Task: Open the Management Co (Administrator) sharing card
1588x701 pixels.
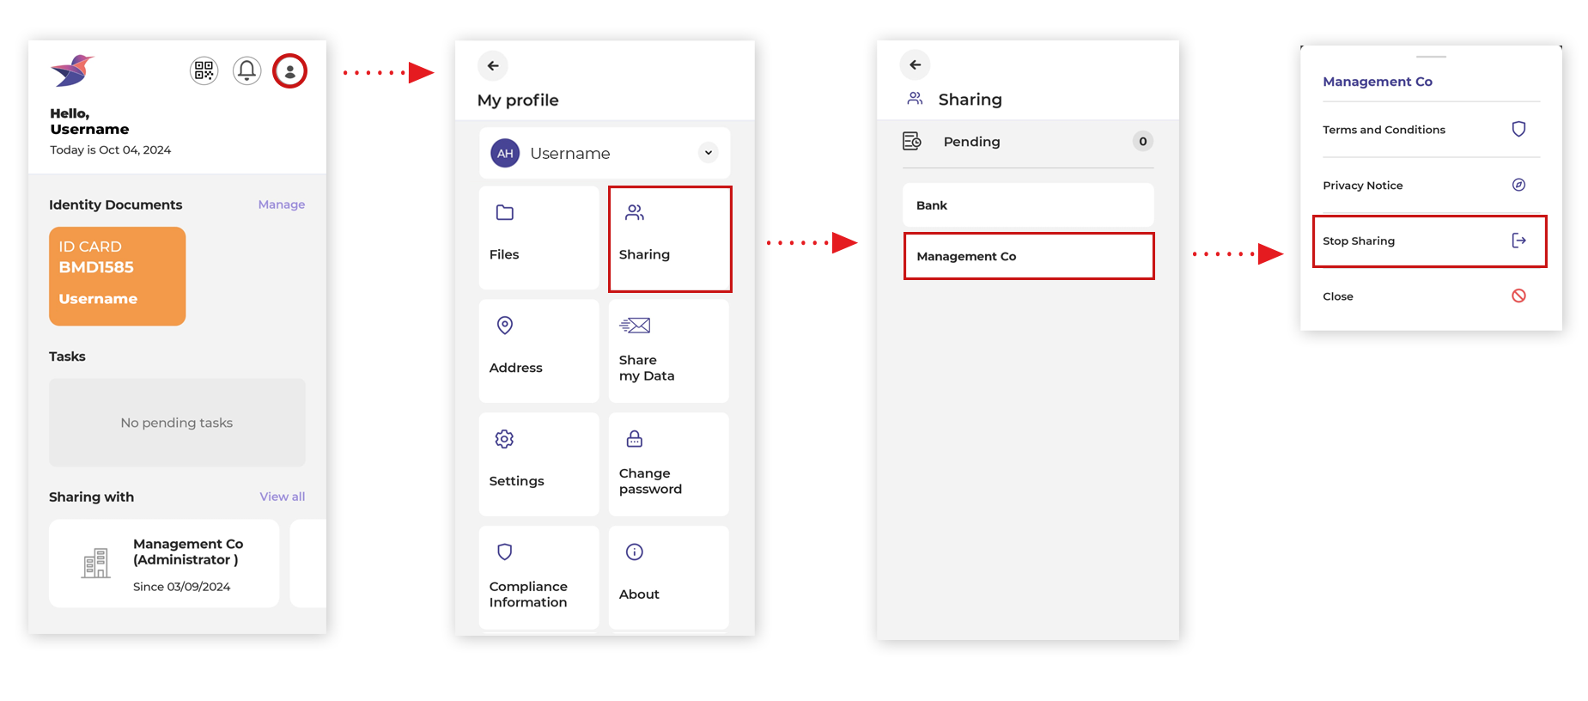Action: coord(164,564)
